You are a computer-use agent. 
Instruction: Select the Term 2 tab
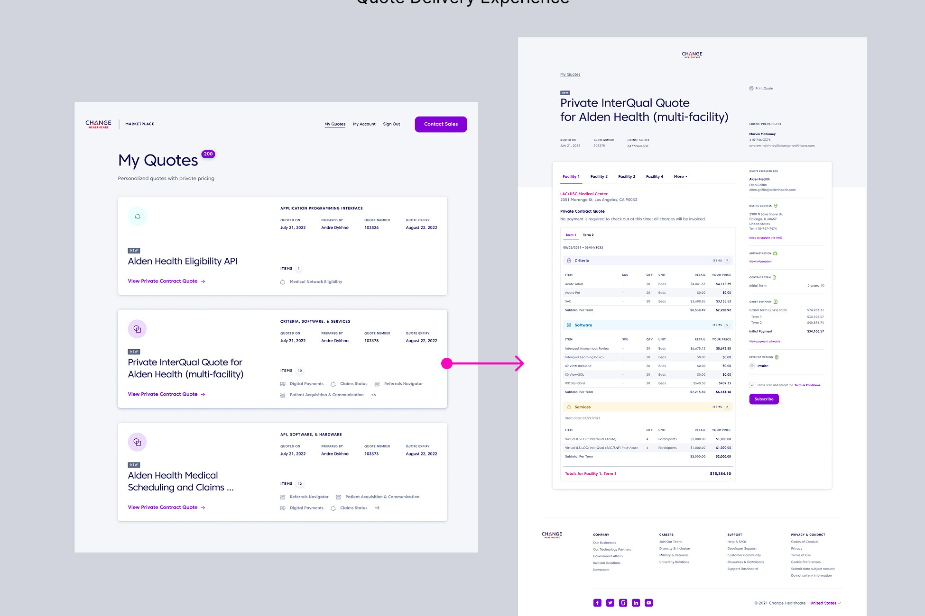tap(588, 235)
